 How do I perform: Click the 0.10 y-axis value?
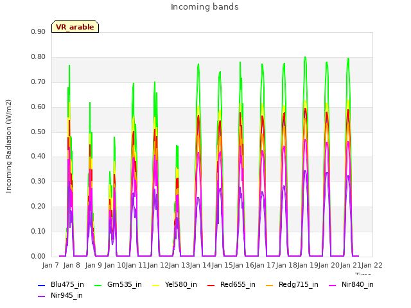coord(39,231)
